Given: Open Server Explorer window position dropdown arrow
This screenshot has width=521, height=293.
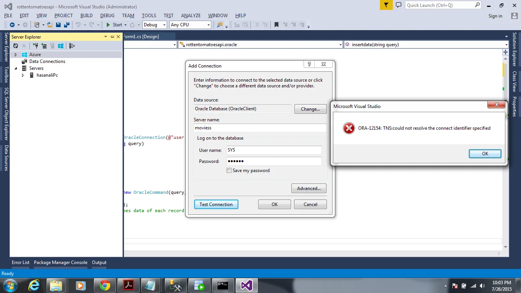Looking at the screenshot, I should pos(106,37).
